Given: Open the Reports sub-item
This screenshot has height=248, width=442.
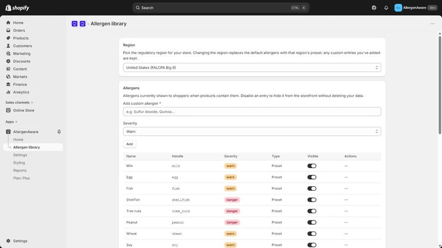Looking at the screenshot, I should tap(20, 170).
